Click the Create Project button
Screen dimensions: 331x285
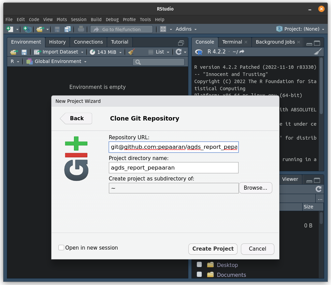(213, 249)
